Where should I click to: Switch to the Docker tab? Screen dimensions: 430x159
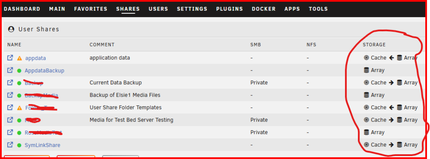(264, 9)
